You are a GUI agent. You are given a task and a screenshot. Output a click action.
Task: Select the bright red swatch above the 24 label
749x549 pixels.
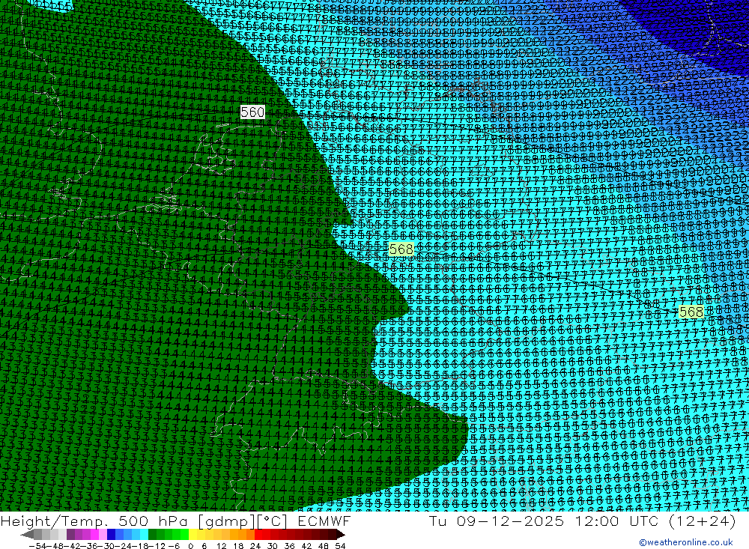(x=258, y=534)
